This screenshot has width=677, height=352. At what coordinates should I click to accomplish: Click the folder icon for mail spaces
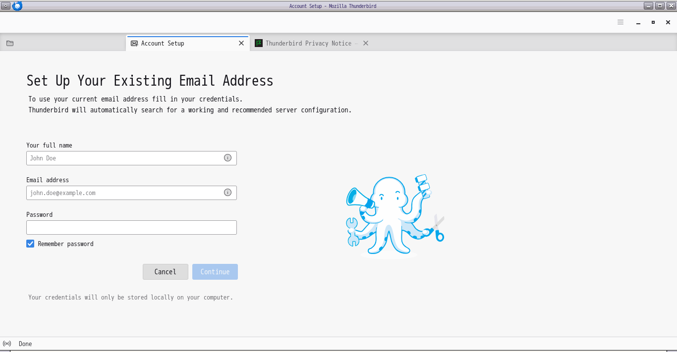click(10, 44)
